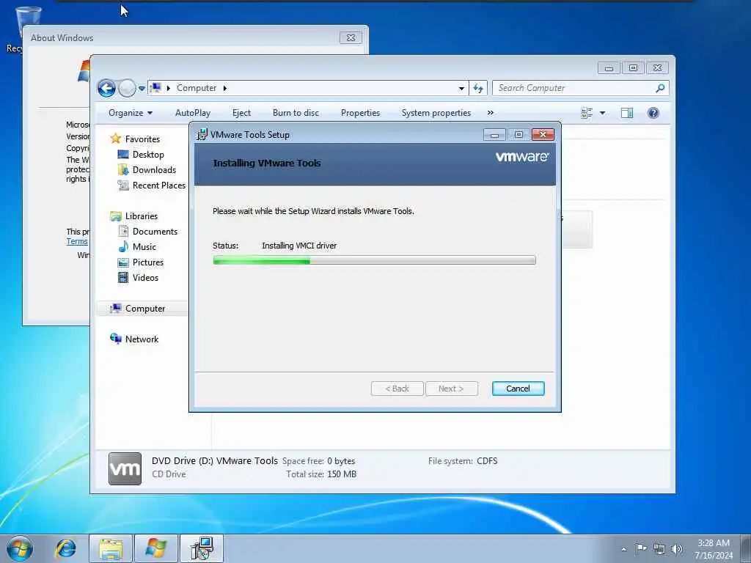Screen dimensions: 751x563
Task: Open the Music library
Action: pyautogui.click(x=144, y=247)
